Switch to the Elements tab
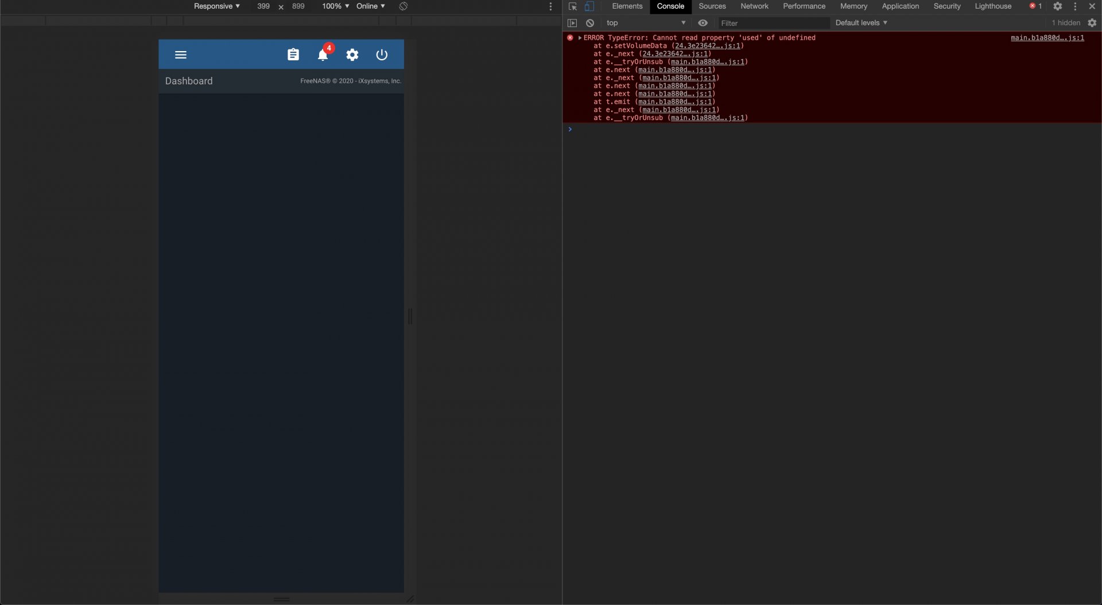 pyautogui.click(x=627, y=6)
